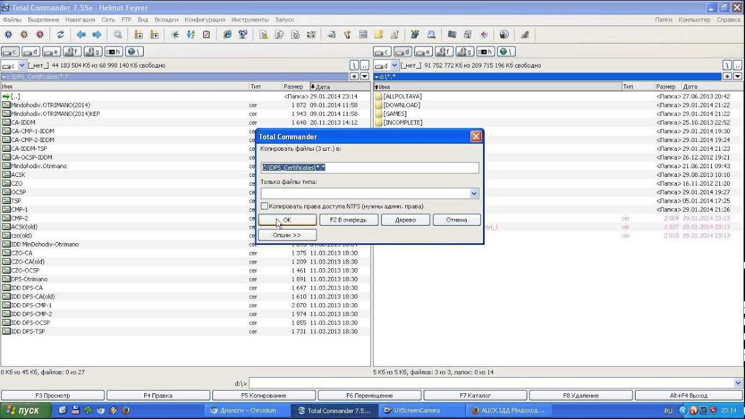Go to root directory in left panel

click(354, 65)
